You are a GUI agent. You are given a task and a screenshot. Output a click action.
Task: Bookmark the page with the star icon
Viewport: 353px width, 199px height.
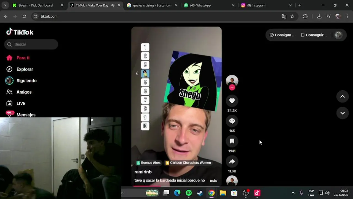pyautogui.click(x=292, y=16)
